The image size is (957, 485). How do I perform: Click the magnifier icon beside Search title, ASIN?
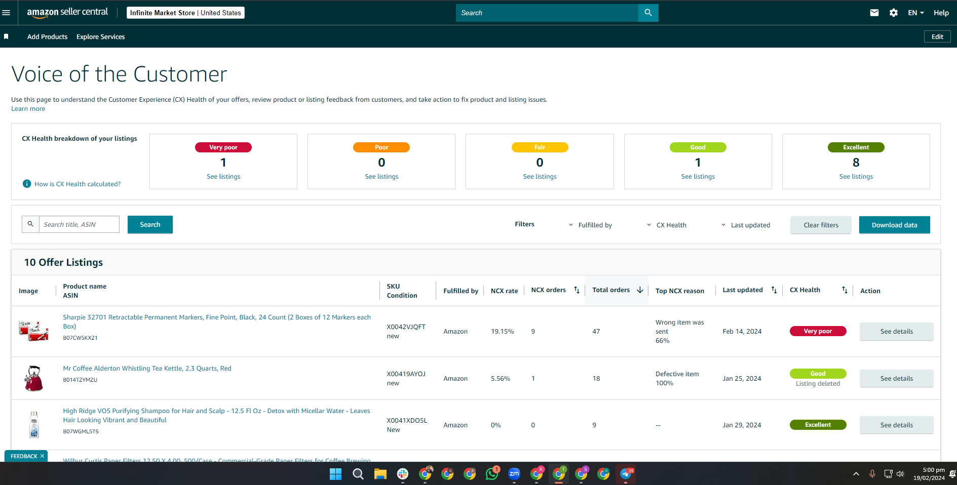coord(30,224)
